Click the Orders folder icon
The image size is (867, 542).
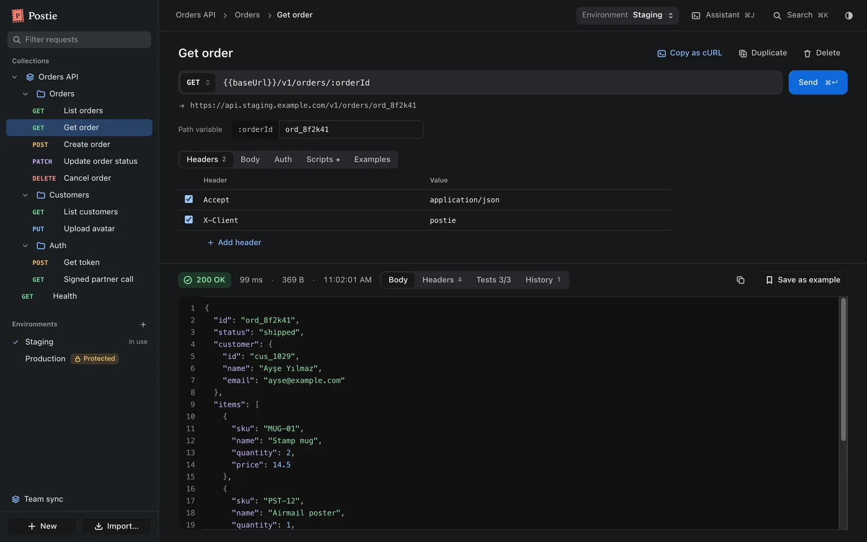coord(41,94)
